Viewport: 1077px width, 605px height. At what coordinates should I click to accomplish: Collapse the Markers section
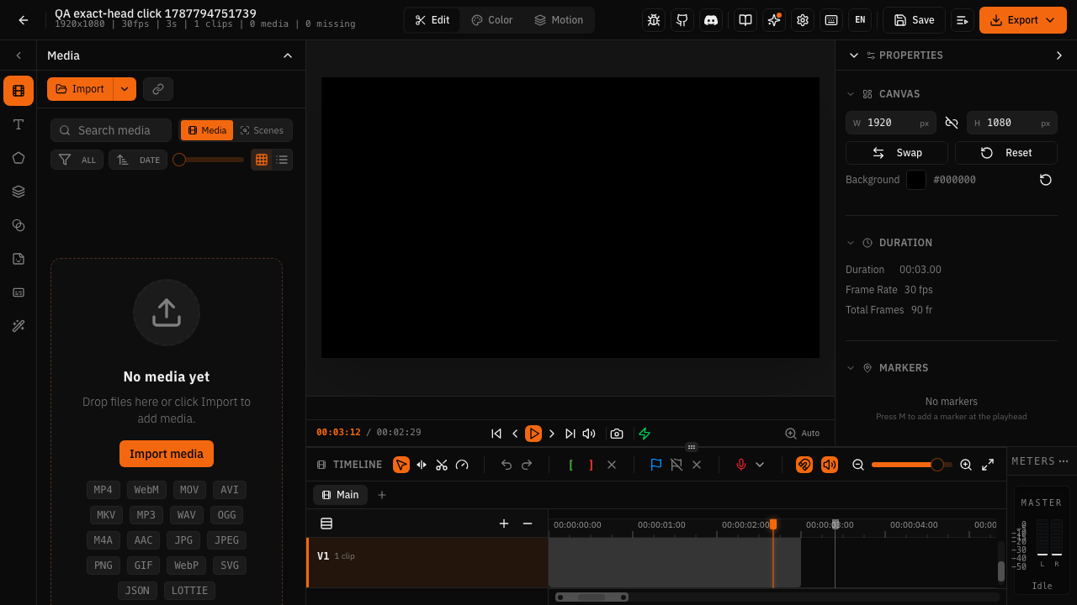pos(851,368)
